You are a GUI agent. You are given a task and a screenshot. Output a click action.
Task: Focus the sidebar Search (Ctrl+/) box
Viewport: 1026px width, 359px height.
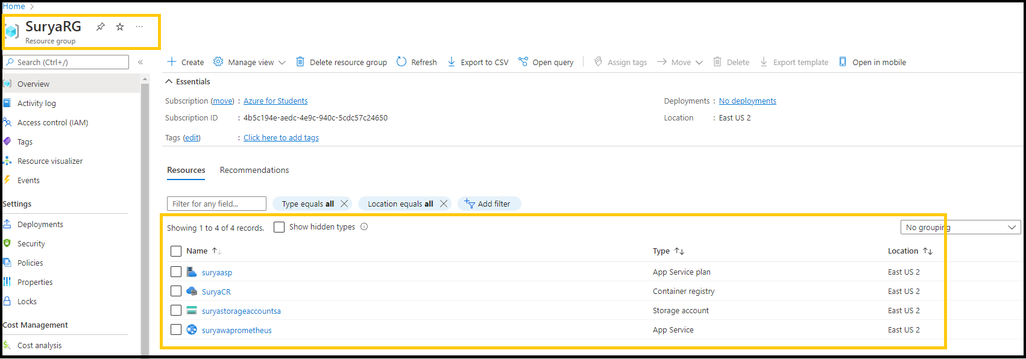[x=66, y=62]
